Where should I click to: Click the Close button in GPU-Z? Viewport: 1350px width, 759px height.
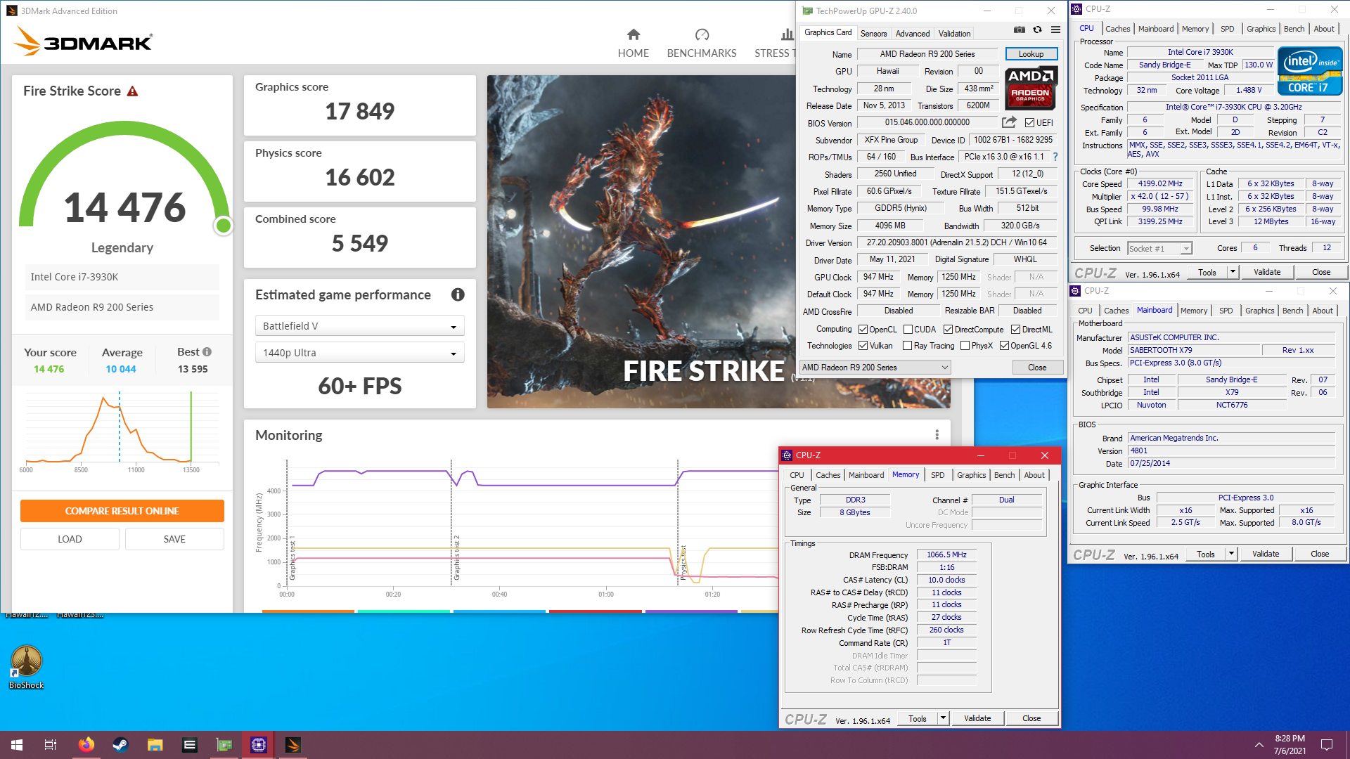tap(1037, 367)
